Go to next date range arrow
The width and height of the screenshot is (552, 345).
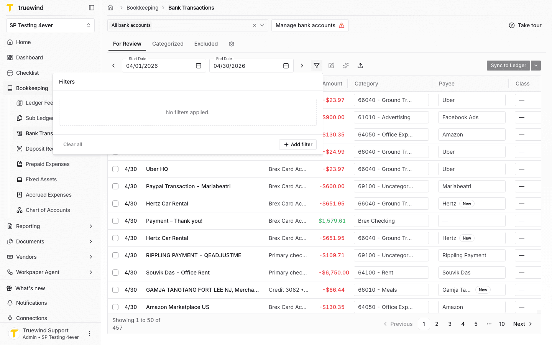tap(302, 66)
